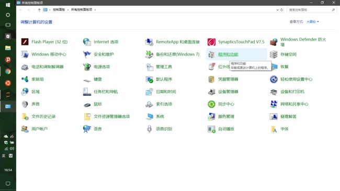This screenshot has width=340, height=191.
Task: Open the 设备管理器 icon
Action: pyautogui.click(x=211, y=92)
